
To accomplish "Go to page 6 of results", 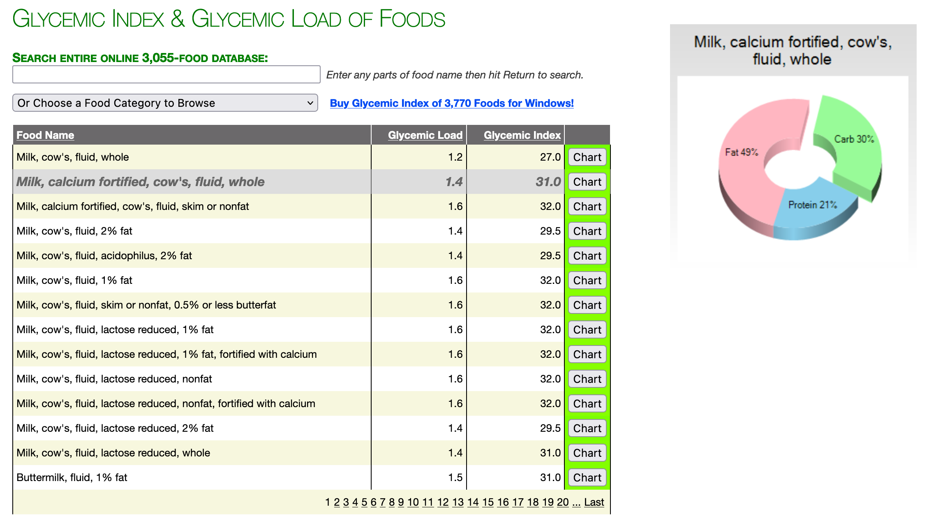I will pos(373,502).
